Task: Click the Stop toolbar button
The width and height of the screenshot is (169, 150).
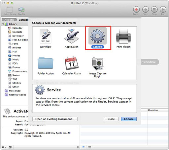Action: [154, 10]
